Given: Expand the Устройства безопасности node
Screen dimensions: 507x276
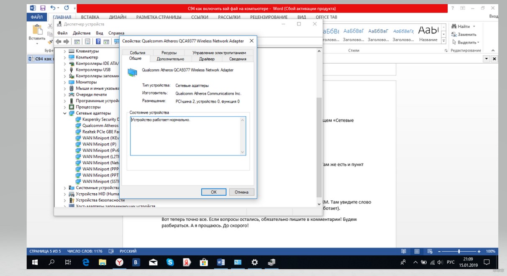Looking at the screenshot, I should (65, 200).
